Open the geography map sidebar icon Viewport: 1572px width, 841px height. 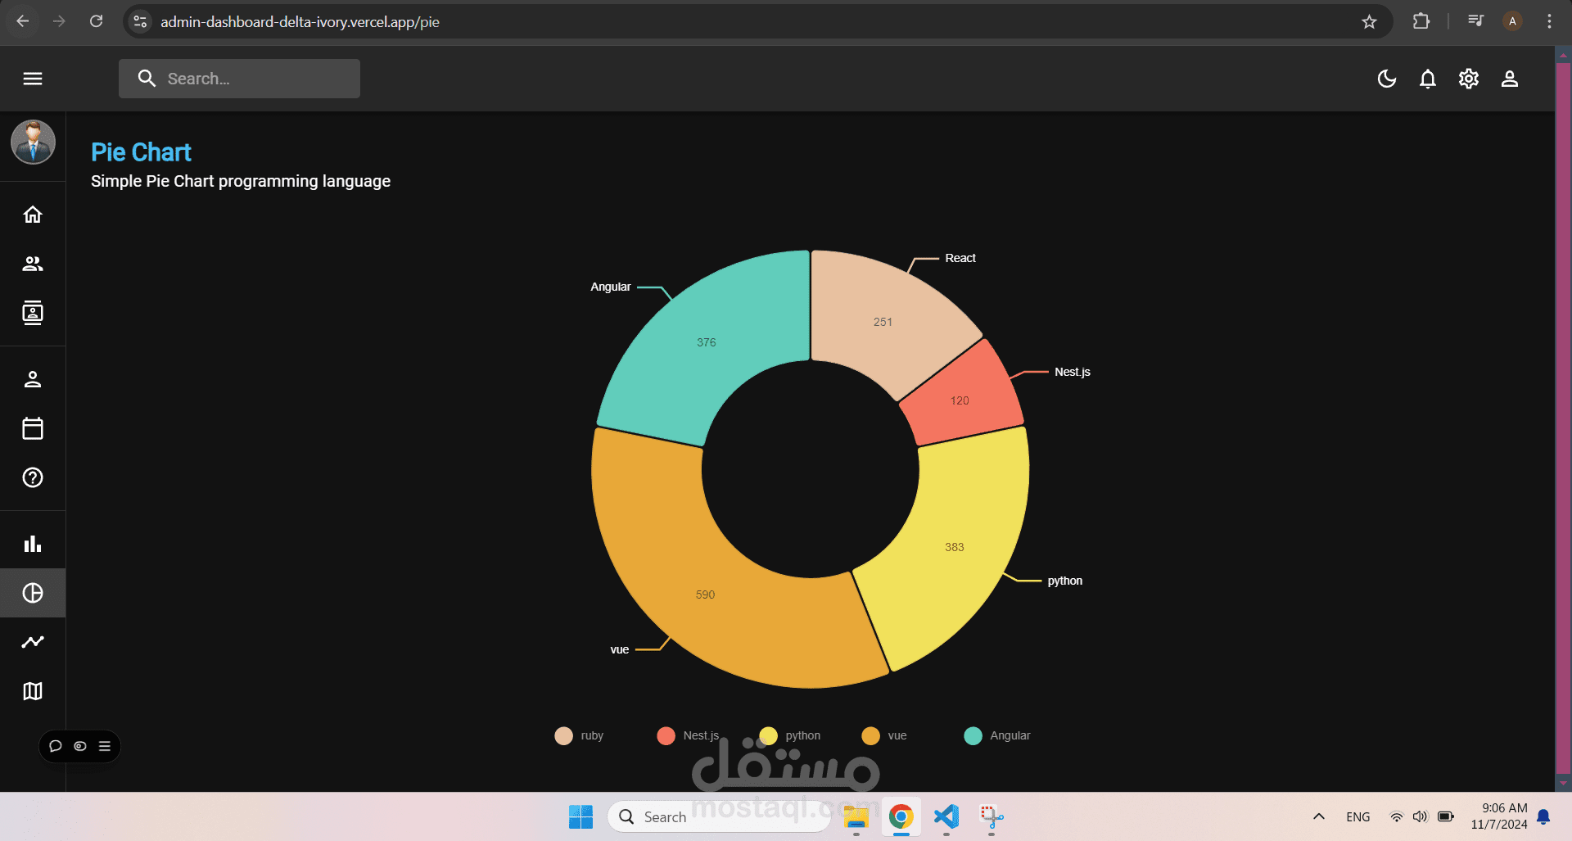tap(33, 691)
